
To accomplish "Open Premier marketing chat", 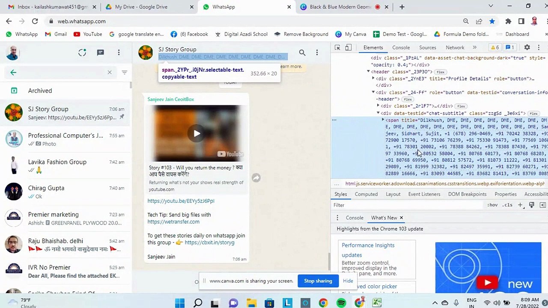I will click(65, 219).
